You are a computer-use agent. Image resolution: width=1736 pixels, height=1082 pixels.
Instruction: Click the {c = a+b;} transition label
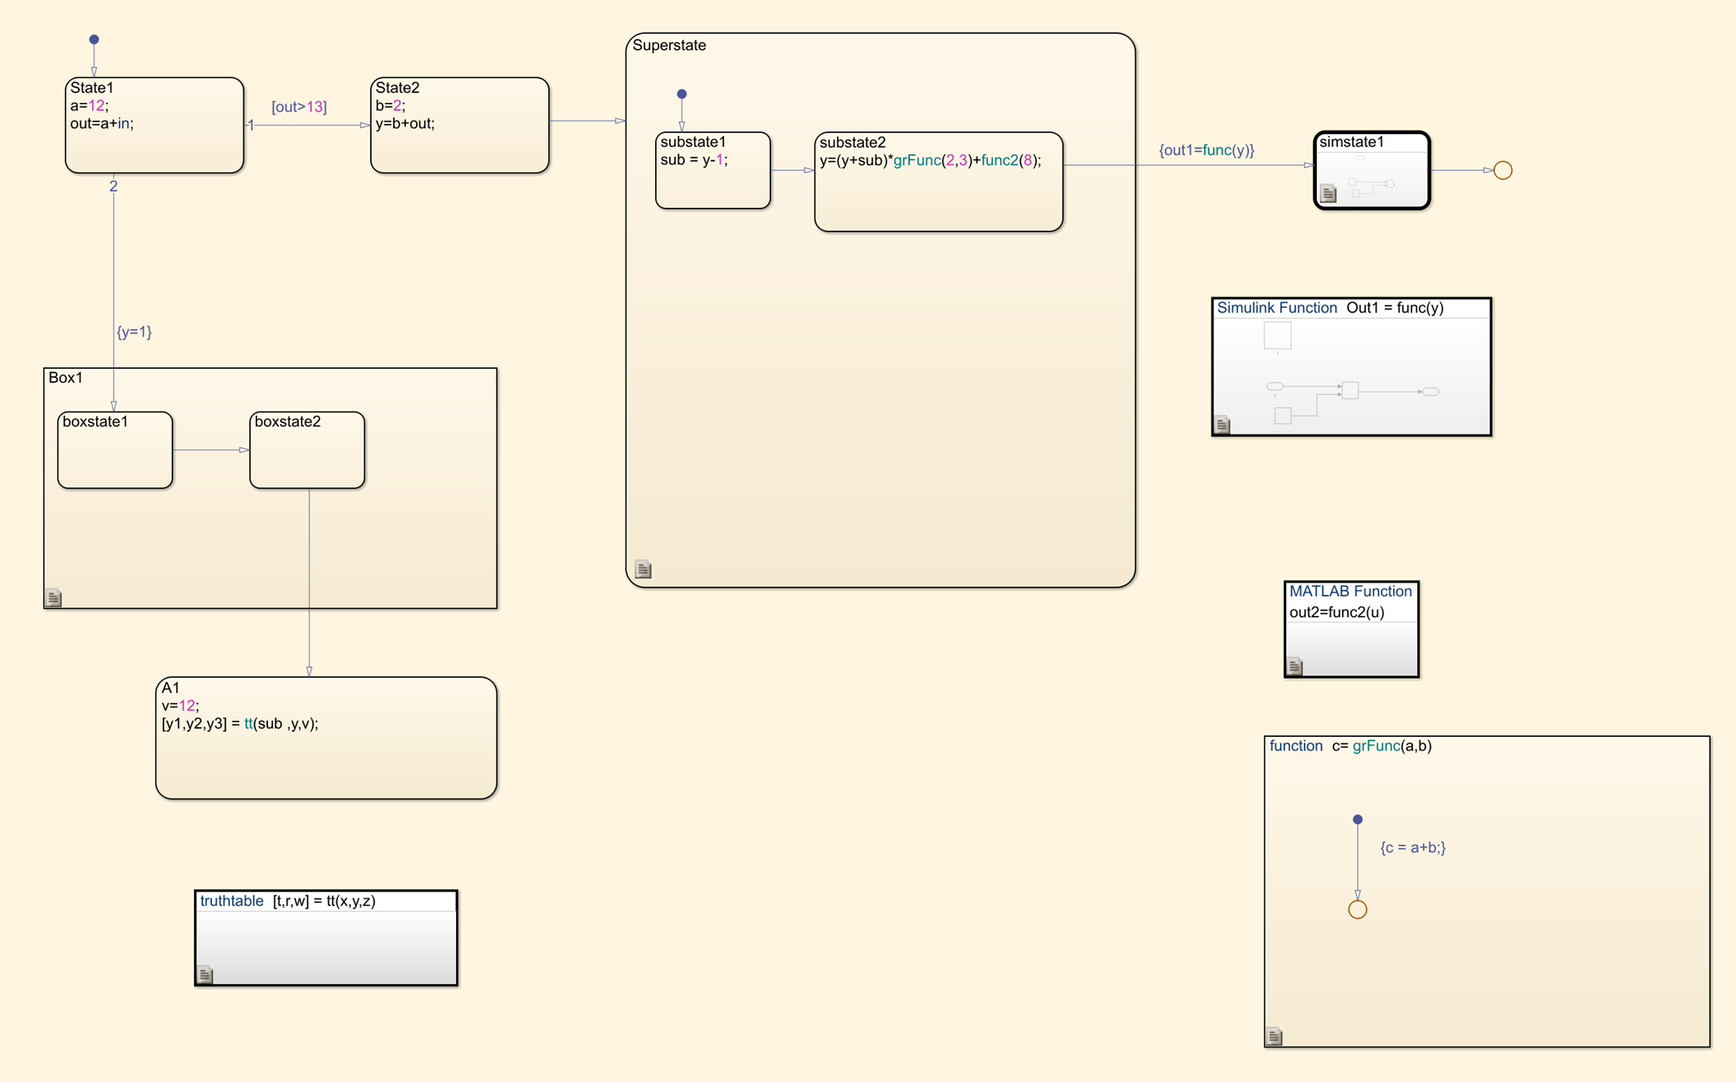point(1413,847)
